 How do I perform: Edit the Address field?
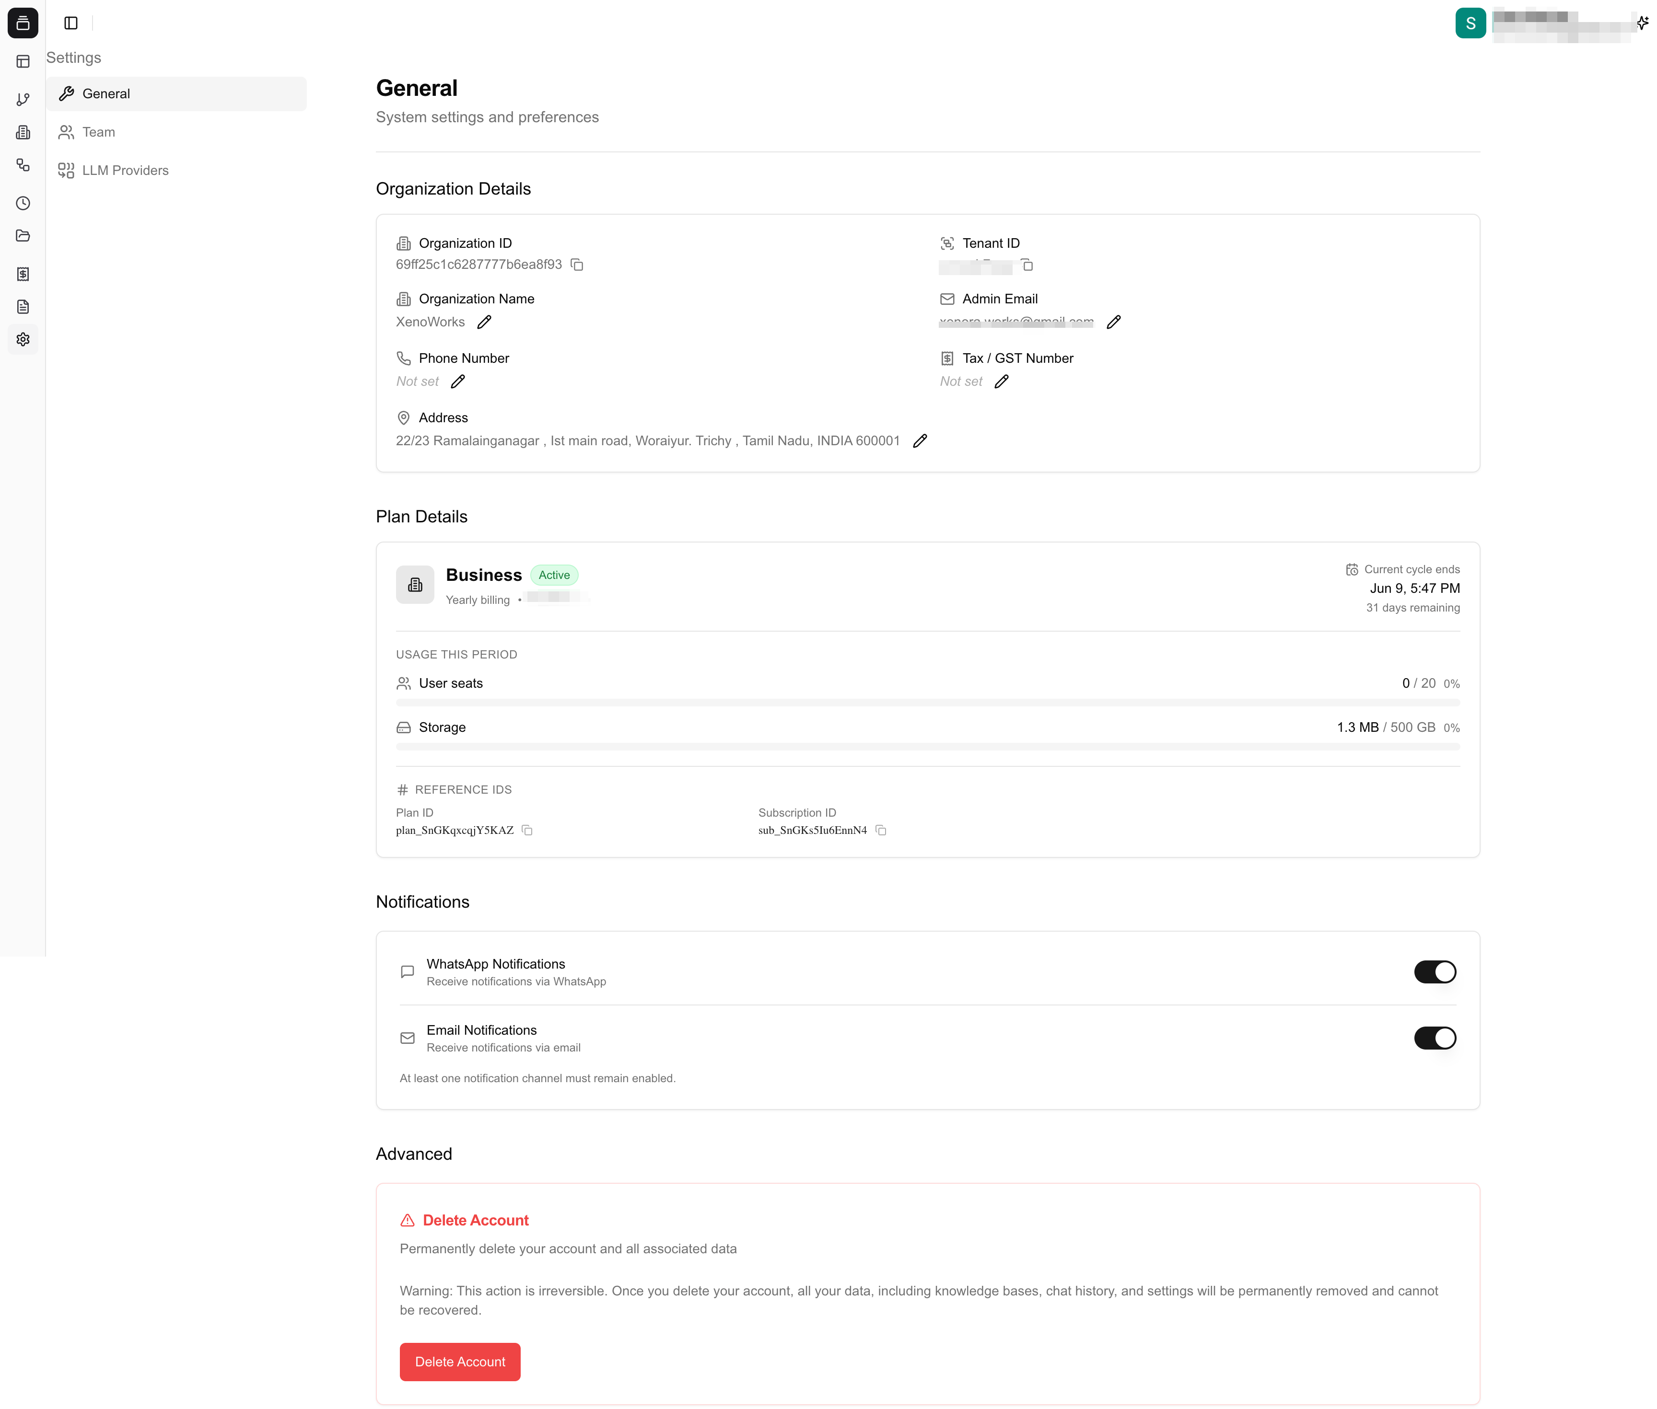(921, 441)
